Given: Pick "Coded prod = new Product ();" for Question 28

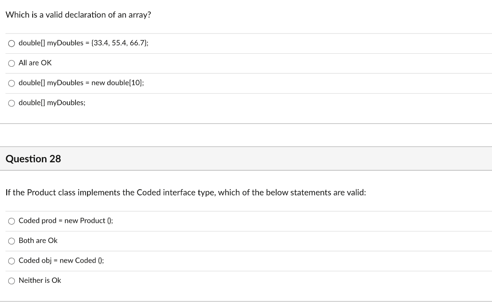Looking at the screenshot, I should 11,221.
